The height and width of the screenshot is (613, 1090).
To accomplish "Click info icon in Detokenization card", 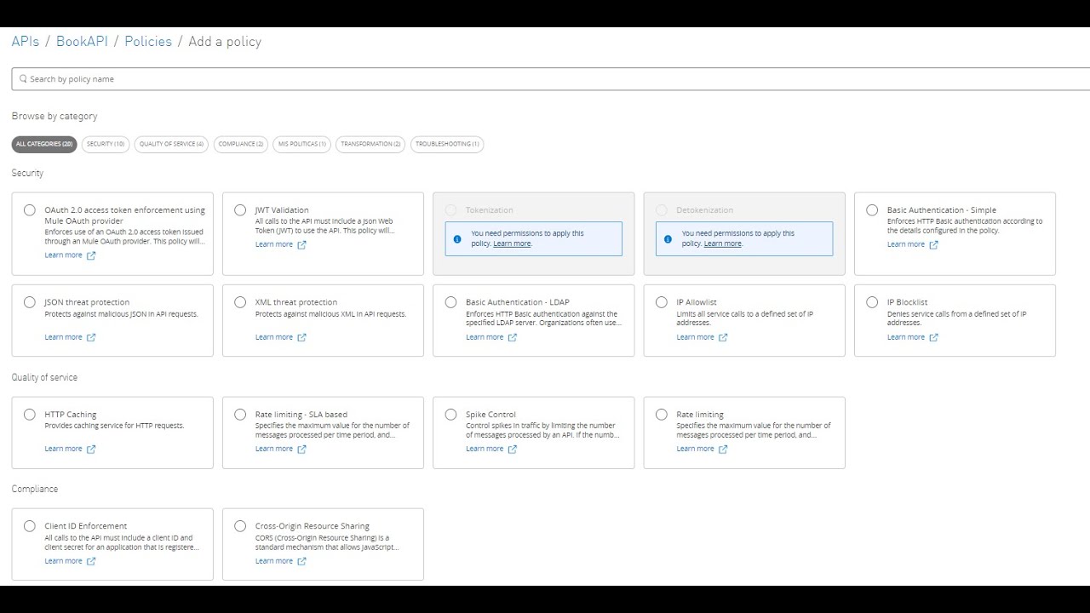I will pyautogui.click(x=668, y=239).
